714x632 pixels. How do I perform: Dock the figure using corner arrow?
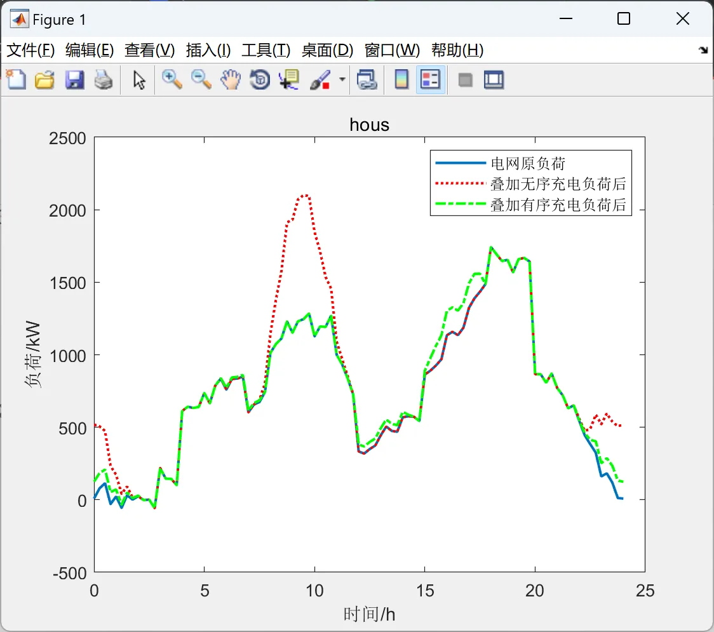[x=703, y=50]
